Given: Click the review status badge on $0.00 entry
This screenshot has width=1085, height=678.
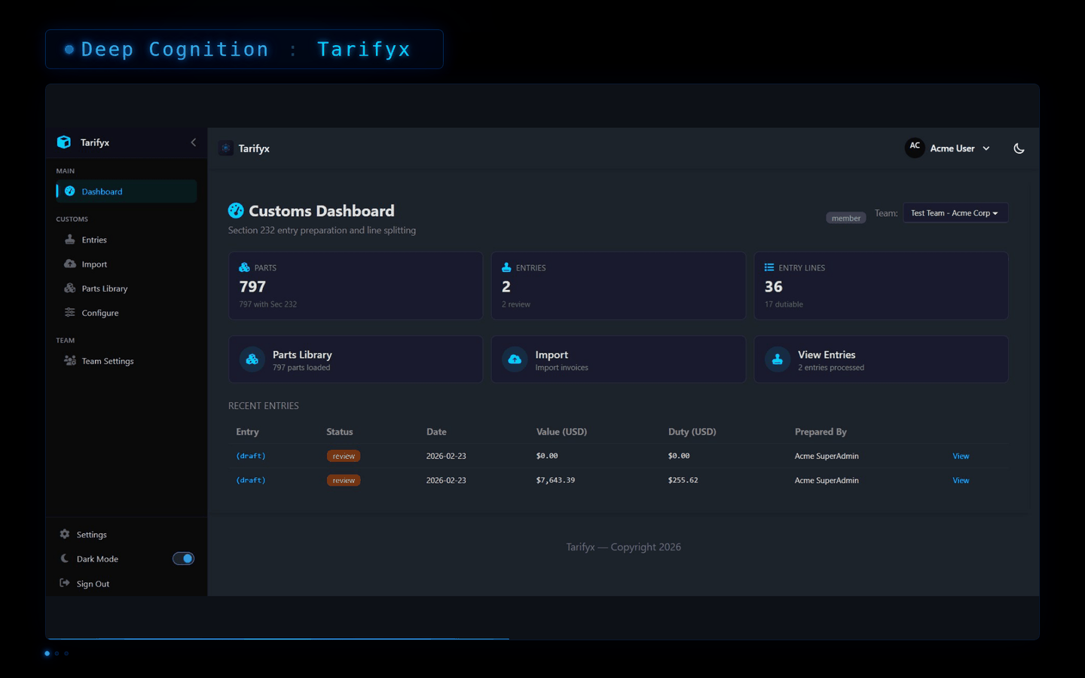Looking at the screenshot, I should pos(344,457).
